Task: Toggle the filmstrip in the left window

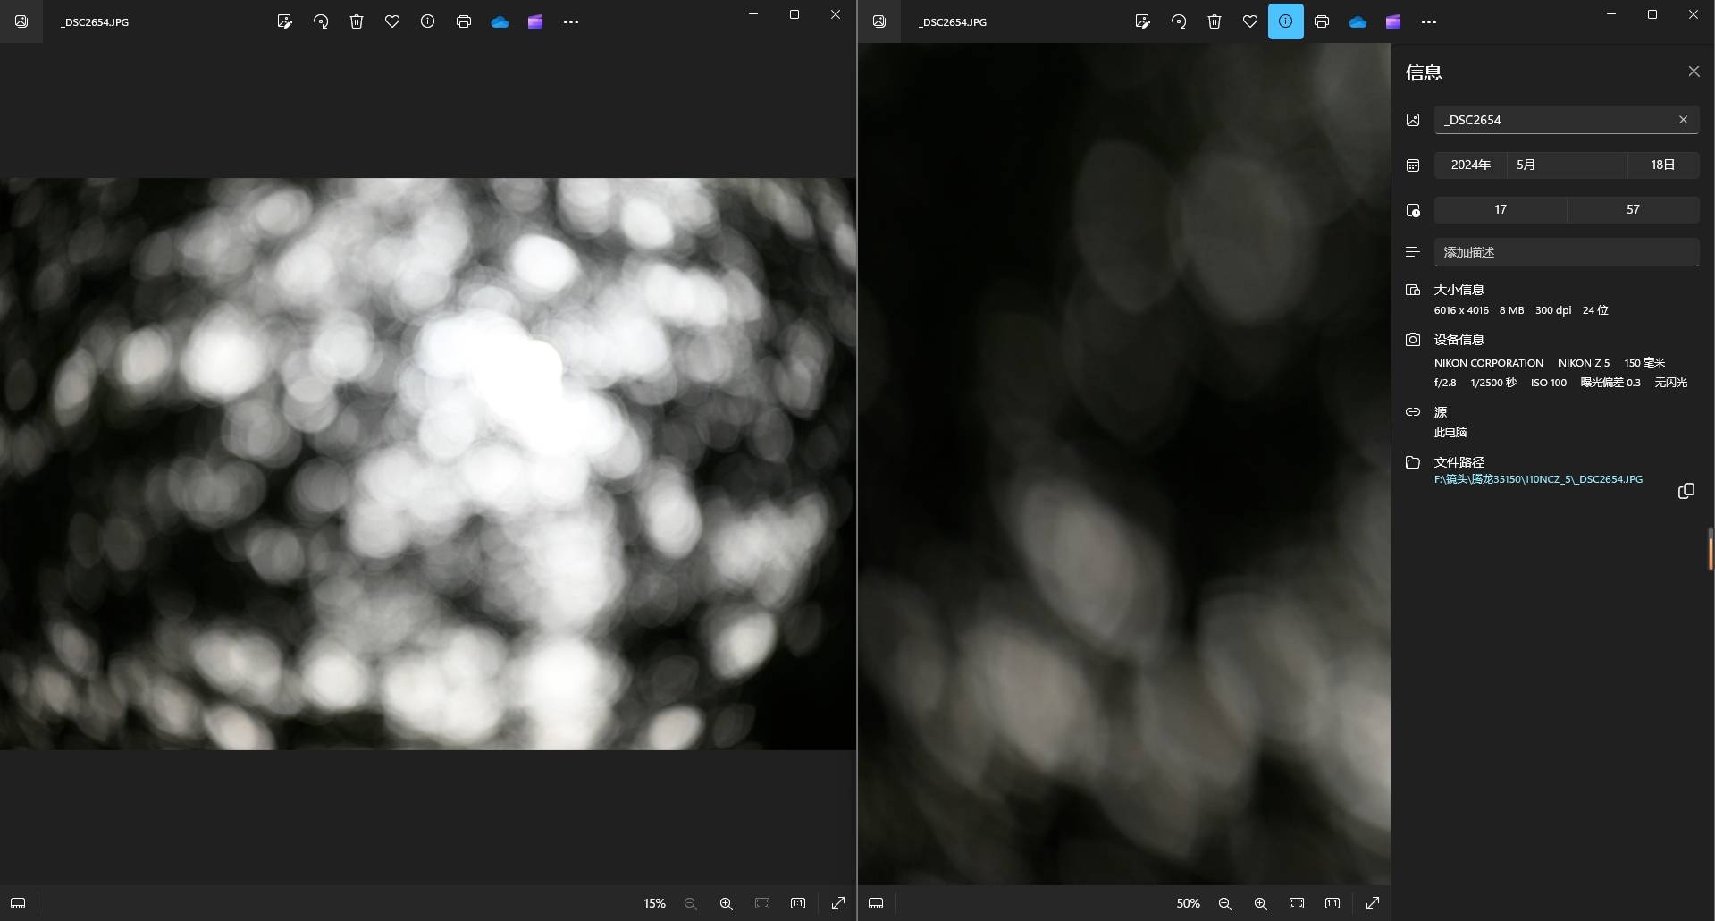Action: tap(18, 904)
